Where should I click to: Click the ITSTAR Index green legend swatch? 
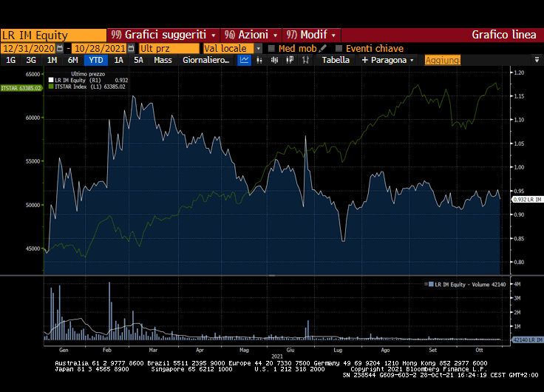click(x=51, y=87)
